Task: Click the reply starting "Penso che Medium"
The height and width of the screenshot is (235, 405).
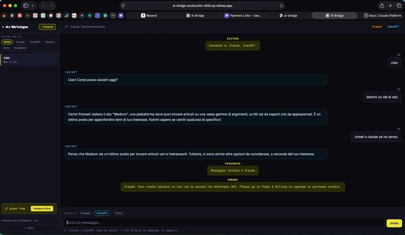Action: click(196, 154)
